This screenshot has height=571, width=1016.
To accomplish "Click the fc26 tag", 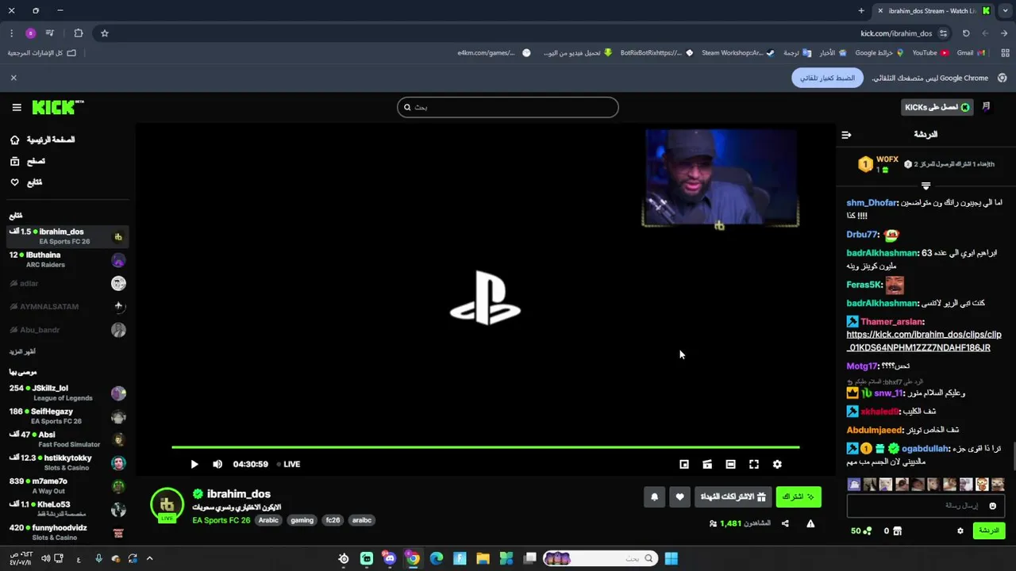I will click(x=333, y=520).
